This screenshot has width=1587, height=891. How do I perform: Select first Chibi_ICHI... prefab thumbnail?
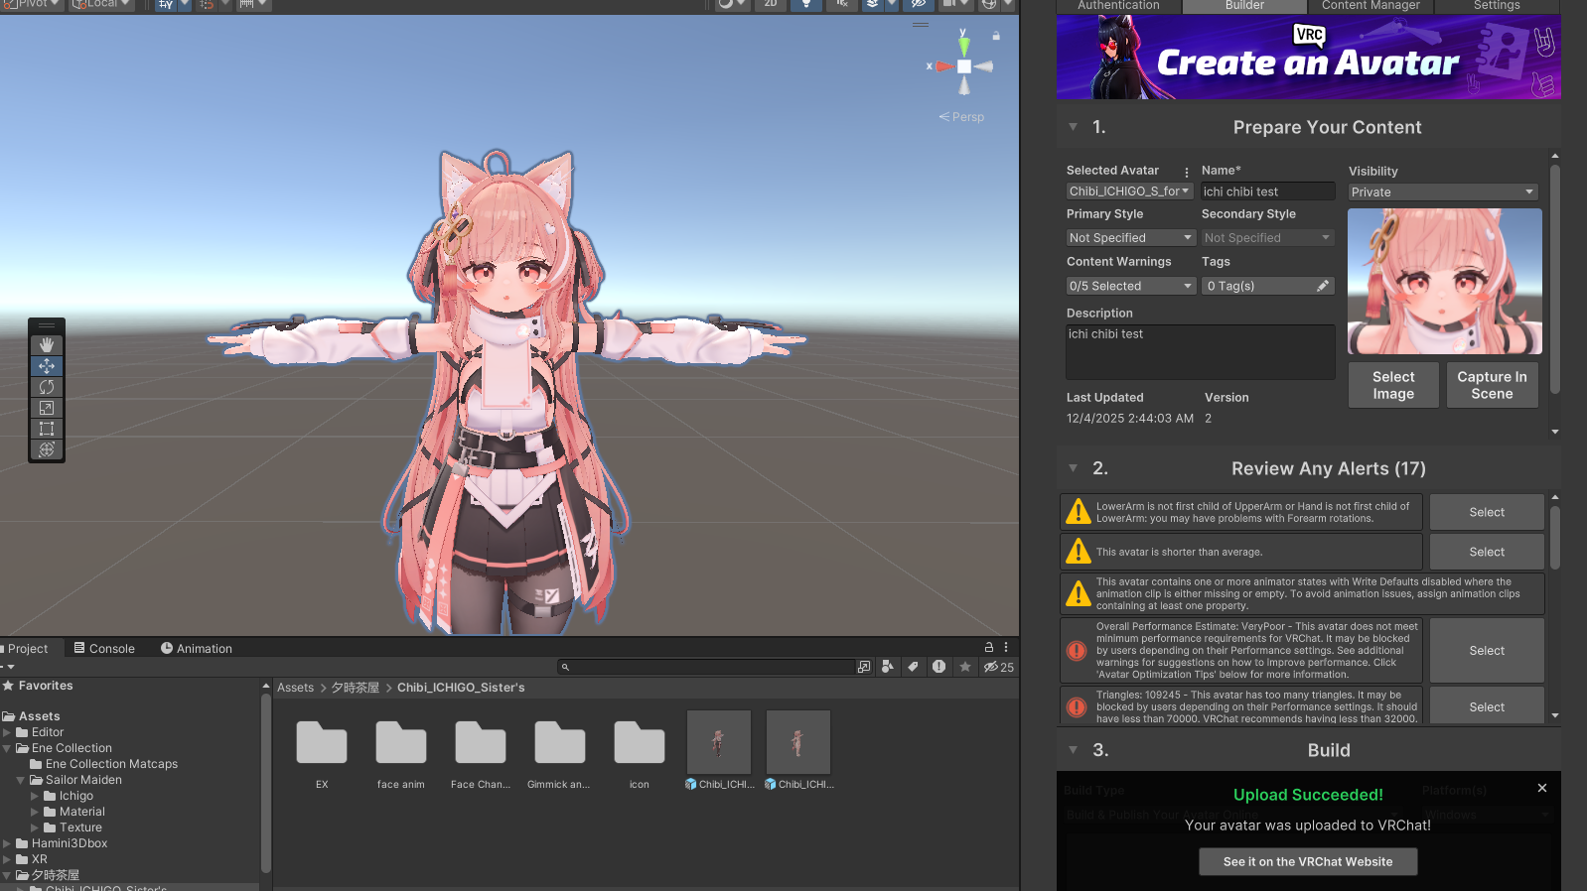coord(719,742)
